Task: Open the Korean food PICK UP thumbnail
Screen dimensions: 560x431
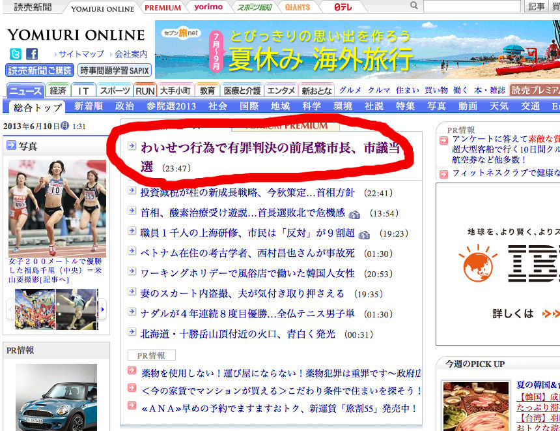Action: coord(476,406)
